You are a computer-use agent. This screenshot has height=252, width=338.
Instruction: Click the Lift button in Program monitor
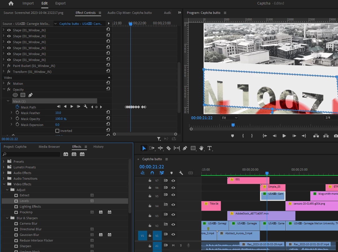click(x=316, y=136)
